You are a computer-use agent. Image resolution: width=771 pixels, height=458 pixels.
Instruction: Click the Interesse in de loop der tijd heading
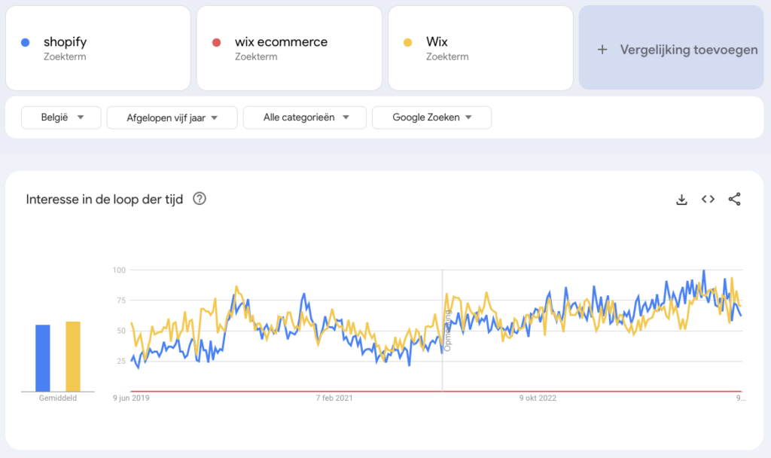(x=105, y=199)
